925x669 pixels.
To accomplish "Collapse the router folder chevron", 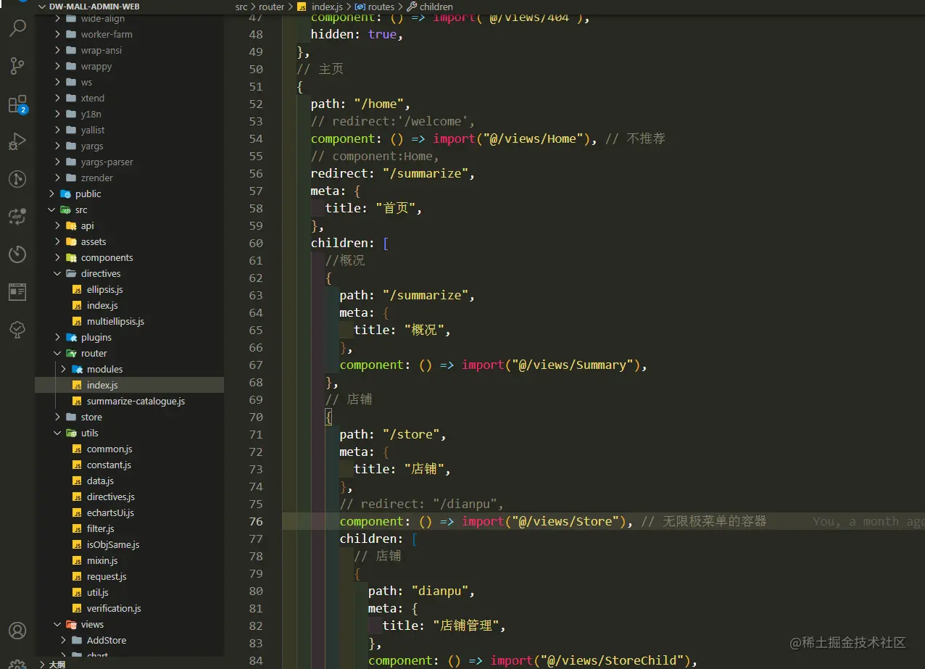I will (57, 353).
